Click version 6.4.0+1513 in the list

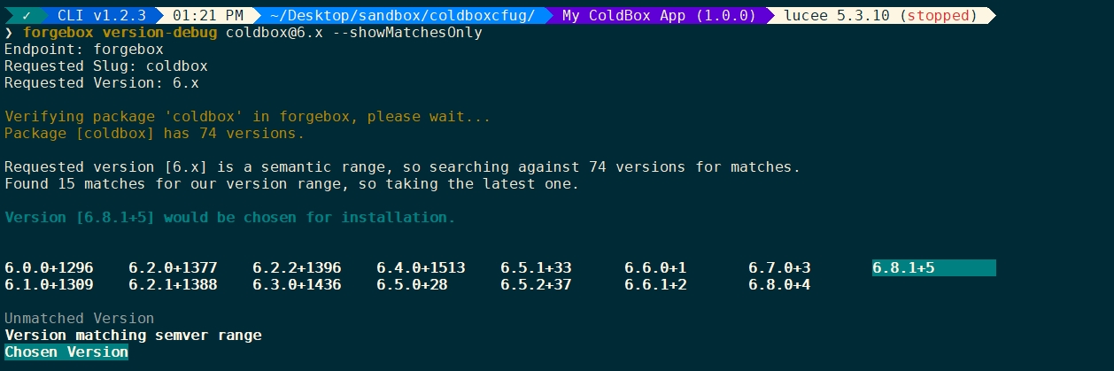421,267
